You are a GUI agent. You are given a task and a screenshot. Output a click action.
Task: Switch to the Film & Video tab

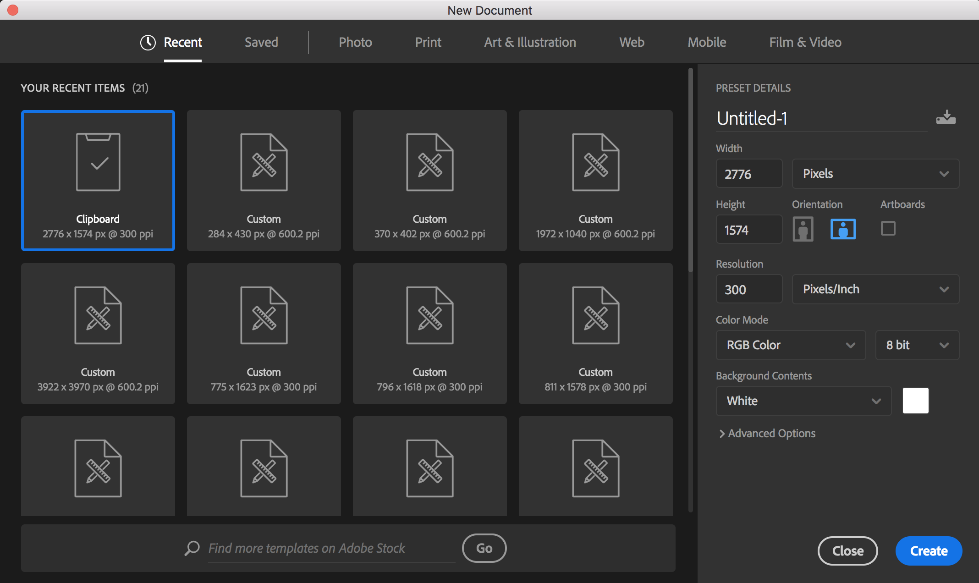coord(805,43)
